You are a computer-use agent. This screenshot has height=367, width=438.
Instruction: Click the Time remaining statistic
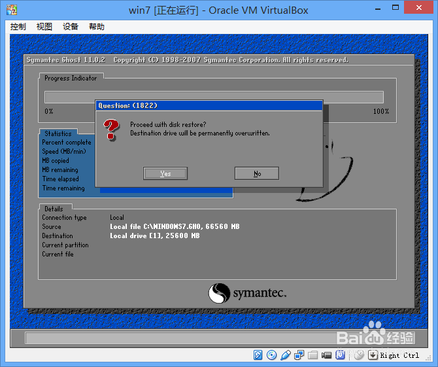[63, 188]
